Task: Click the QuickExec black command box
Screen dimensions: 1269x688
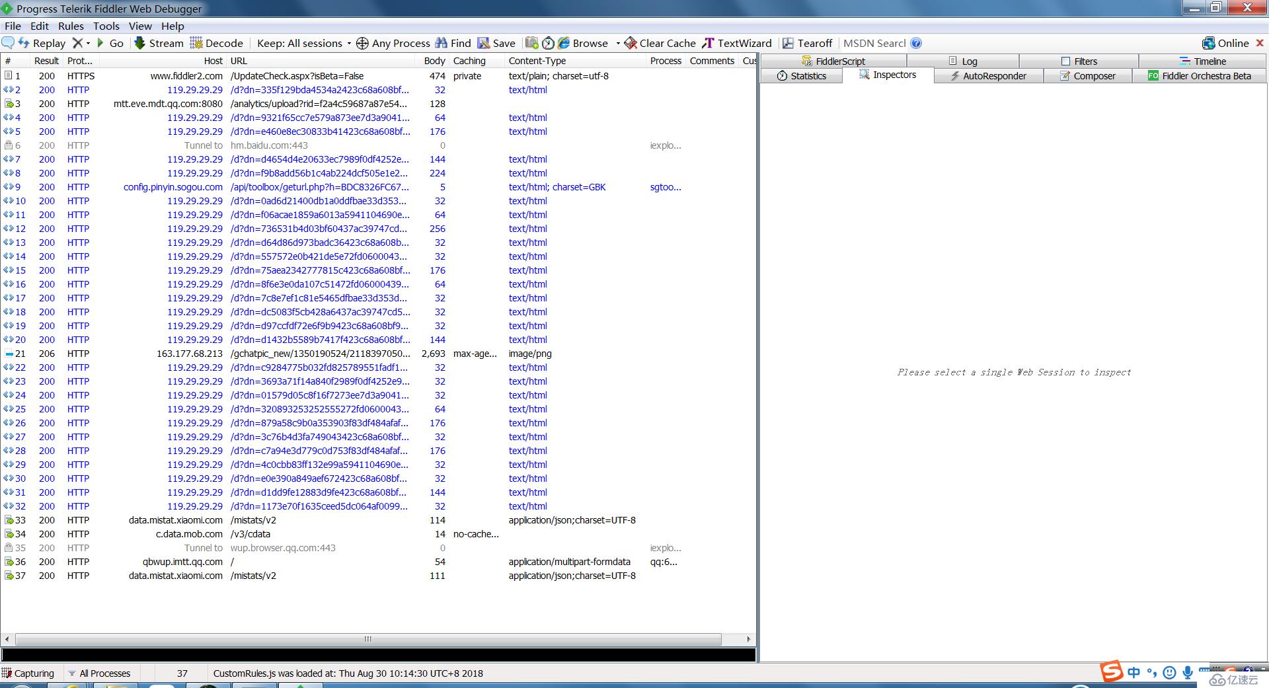Action: coord(378,654)
